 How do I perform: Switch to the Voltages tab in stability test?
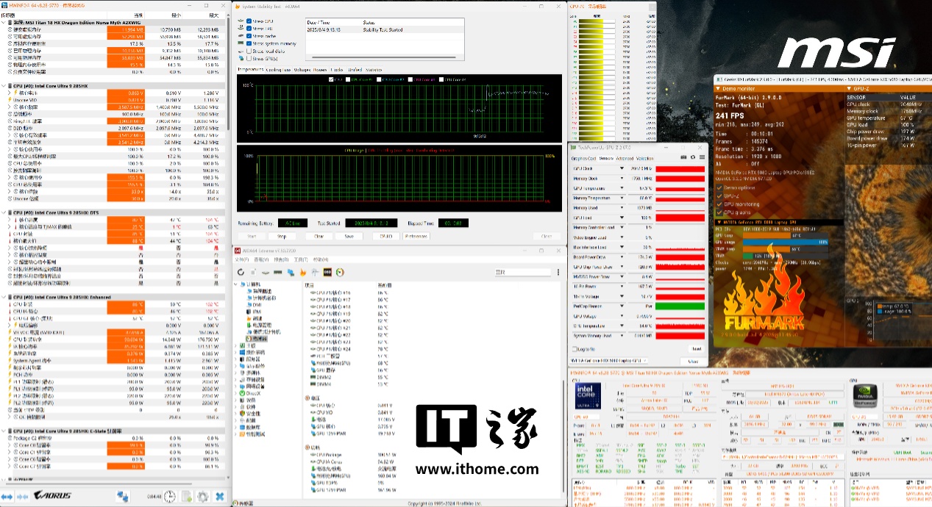pyautogui.click(x=302, y=70)
